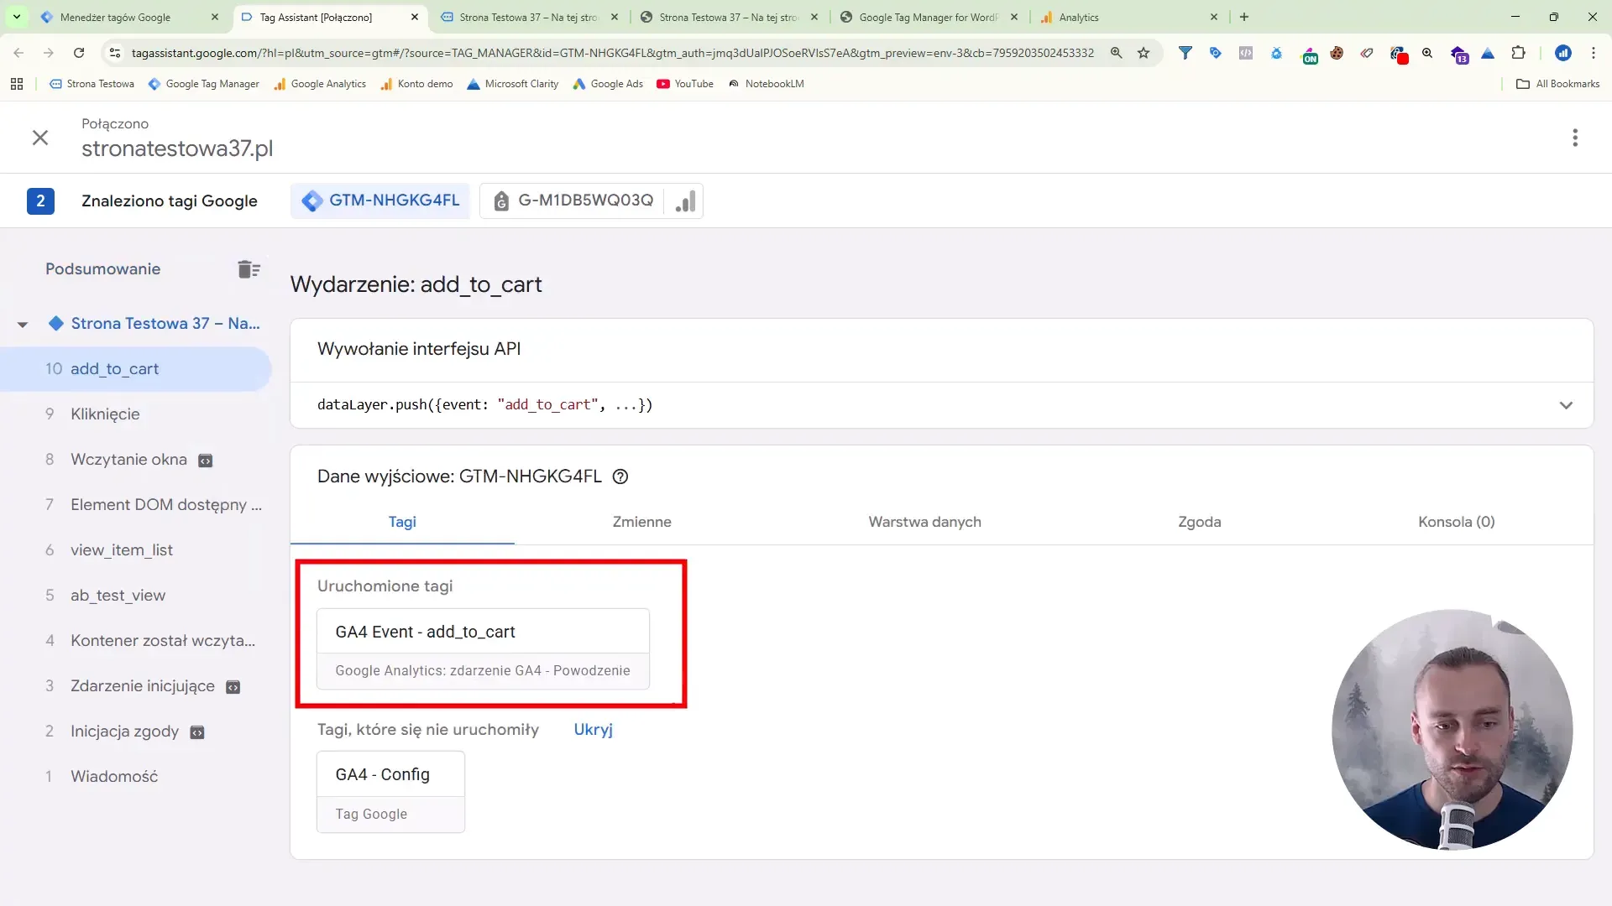This screenshot has height=906, width=1612.
Task: Open the GA4 - Config tag card
Action: (x=390, y=792)
